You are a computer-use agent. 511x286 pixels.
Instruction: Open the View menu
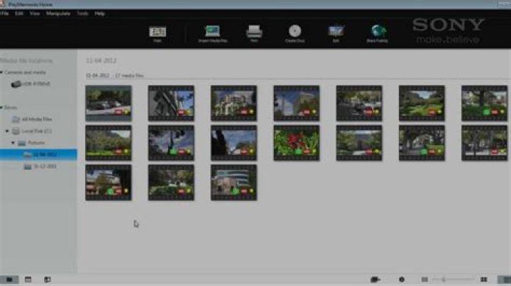[x=35, y=13]
